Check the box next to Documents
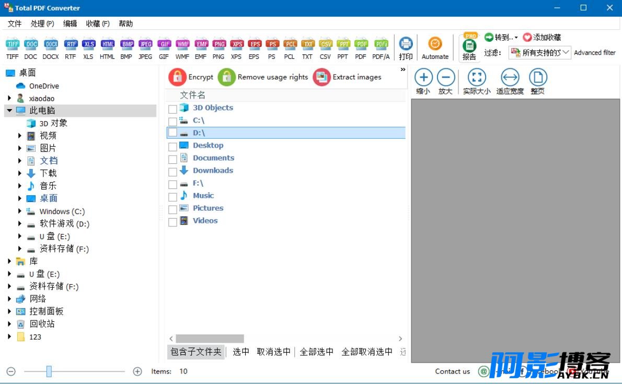This screenshot has width=622, height=384. coord(172,159)
